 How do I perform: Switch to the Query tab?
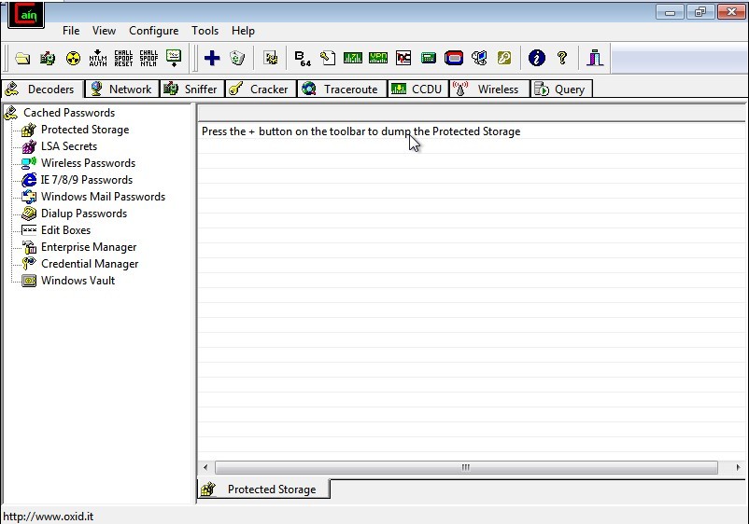point(561,90)
